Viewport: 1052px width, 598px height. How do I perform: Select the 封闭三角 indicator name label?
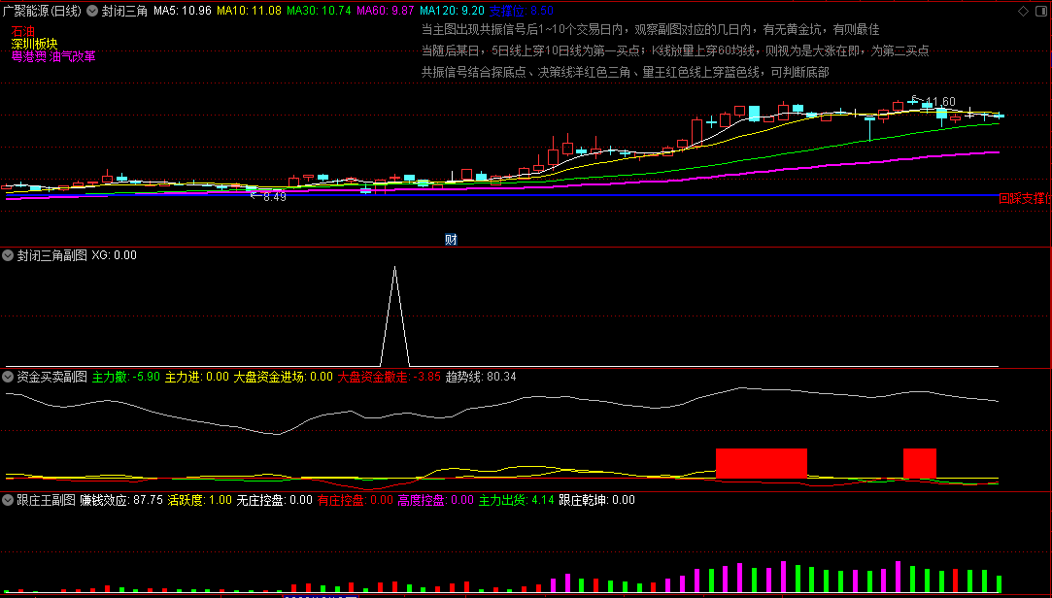coord(124,12)
